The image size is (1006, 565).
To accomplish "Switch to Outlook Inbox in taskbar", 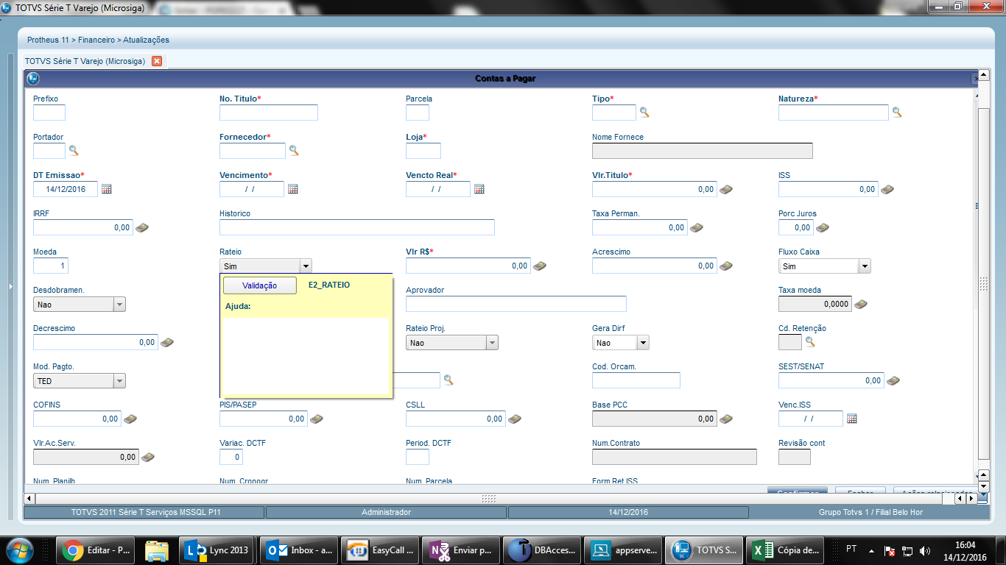I will (x=300, y=550).
